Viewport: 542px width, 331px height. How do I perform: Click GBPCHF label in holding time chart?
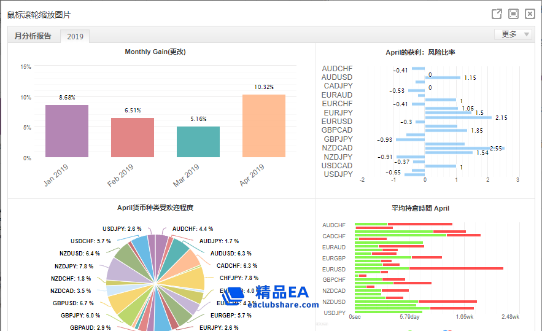tap(334, 280)
